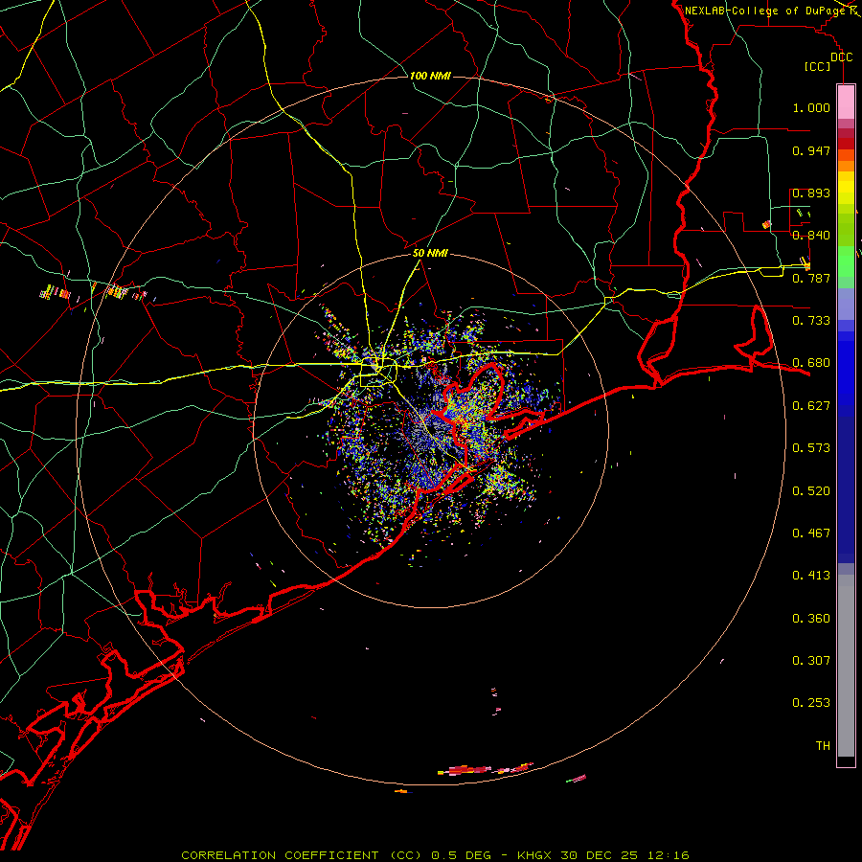Click the 0.627 scale value
This screenshot has width=862, height=862.
[811, 406]
